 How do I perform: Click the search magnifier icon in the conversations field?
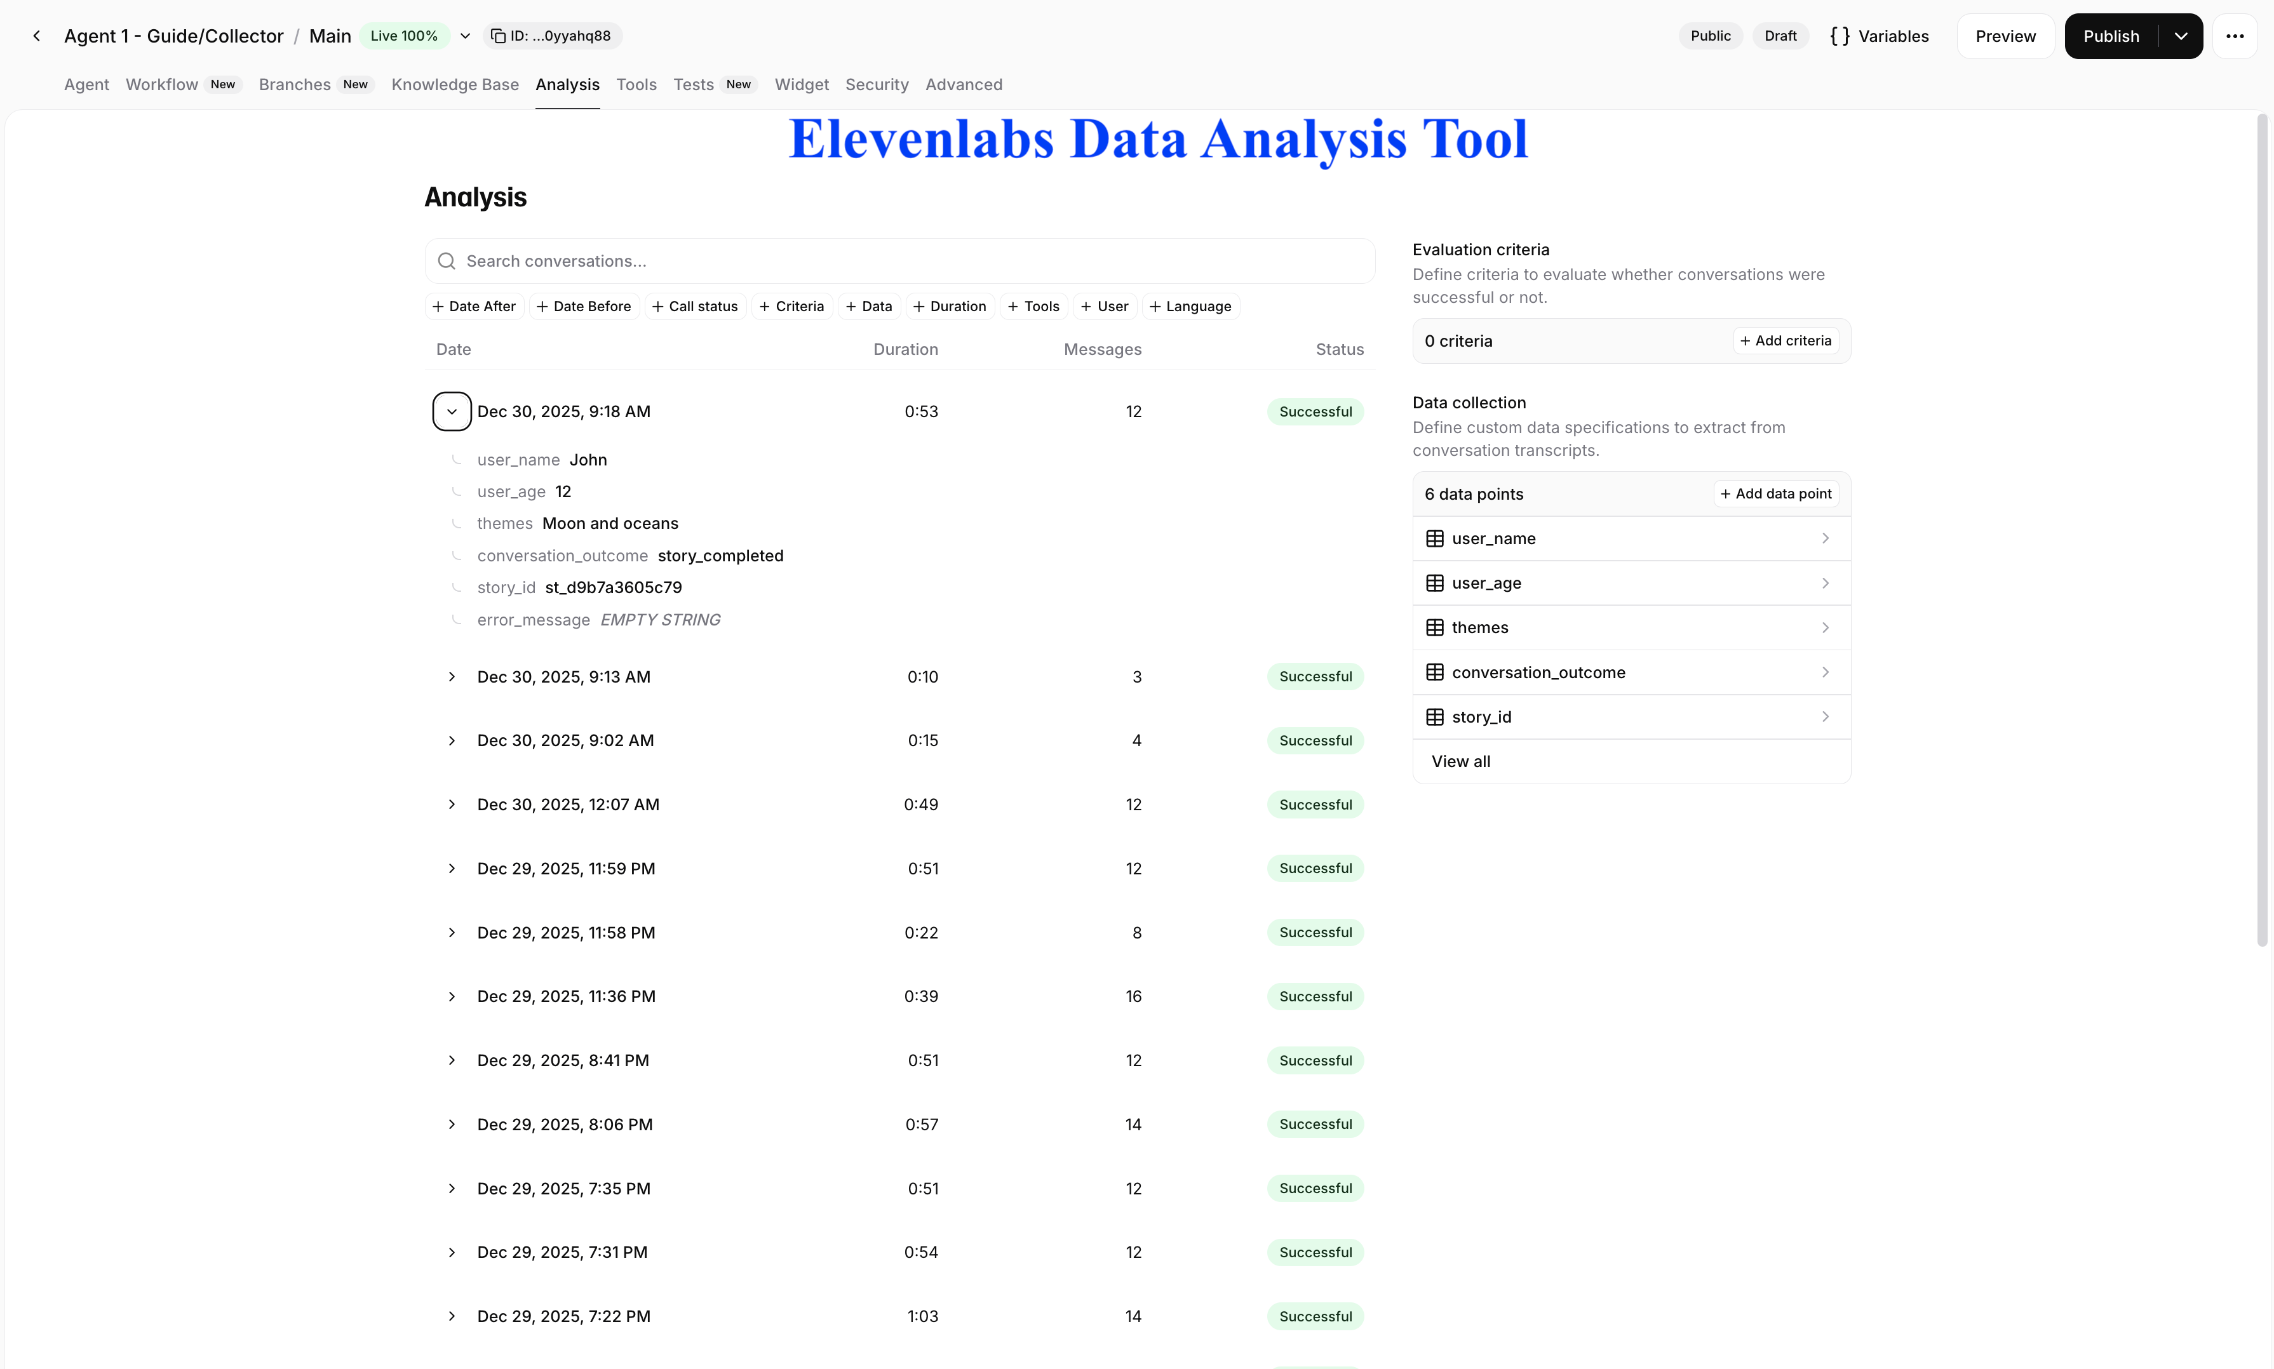pos(447,261)
